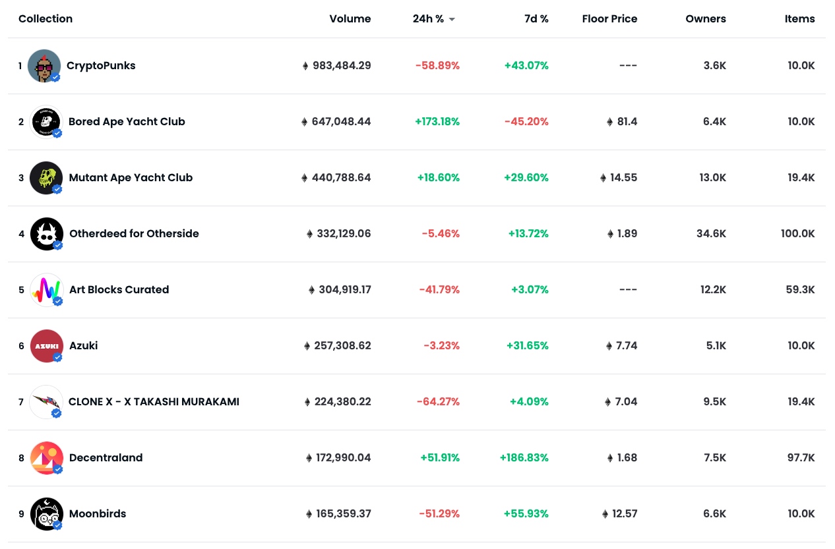Click the +173.18% 24h change value
Image resolution: width=835 pixels, height=549 pixels.
point(437,122)
